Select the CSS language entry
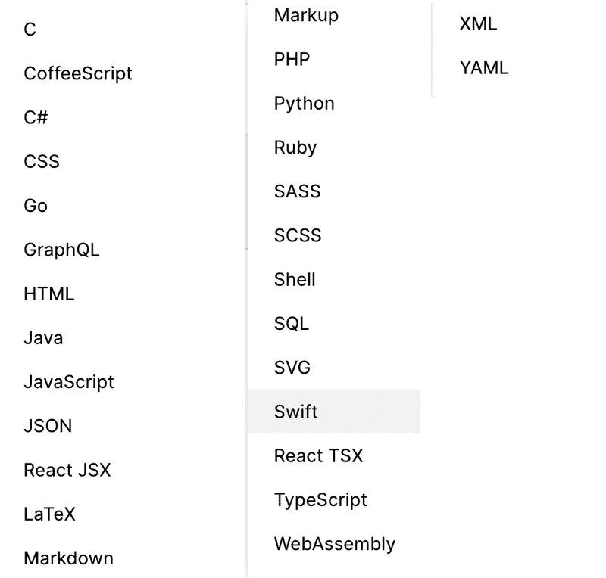Image resolution: width=606 pixels, height=578 pixels. click(42, 161)
